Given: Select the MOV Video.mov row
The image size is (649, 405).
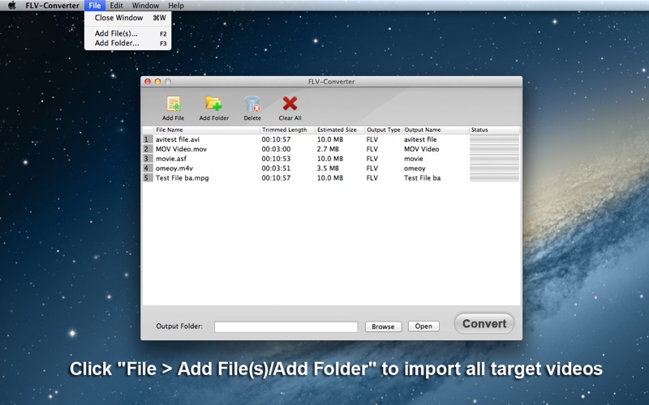Looking at the screenshot, I should (331, 149).
